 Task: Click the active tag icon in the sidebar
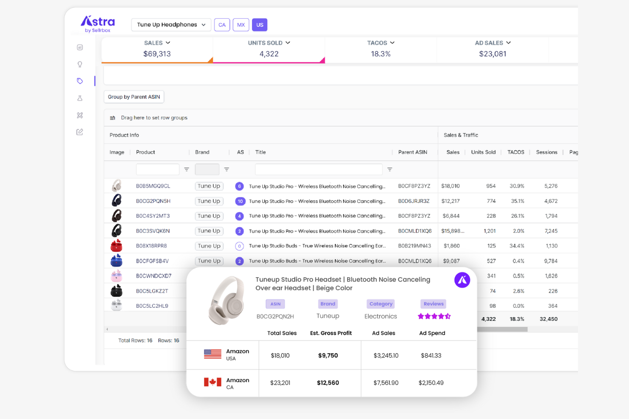[x=79, y=81]
